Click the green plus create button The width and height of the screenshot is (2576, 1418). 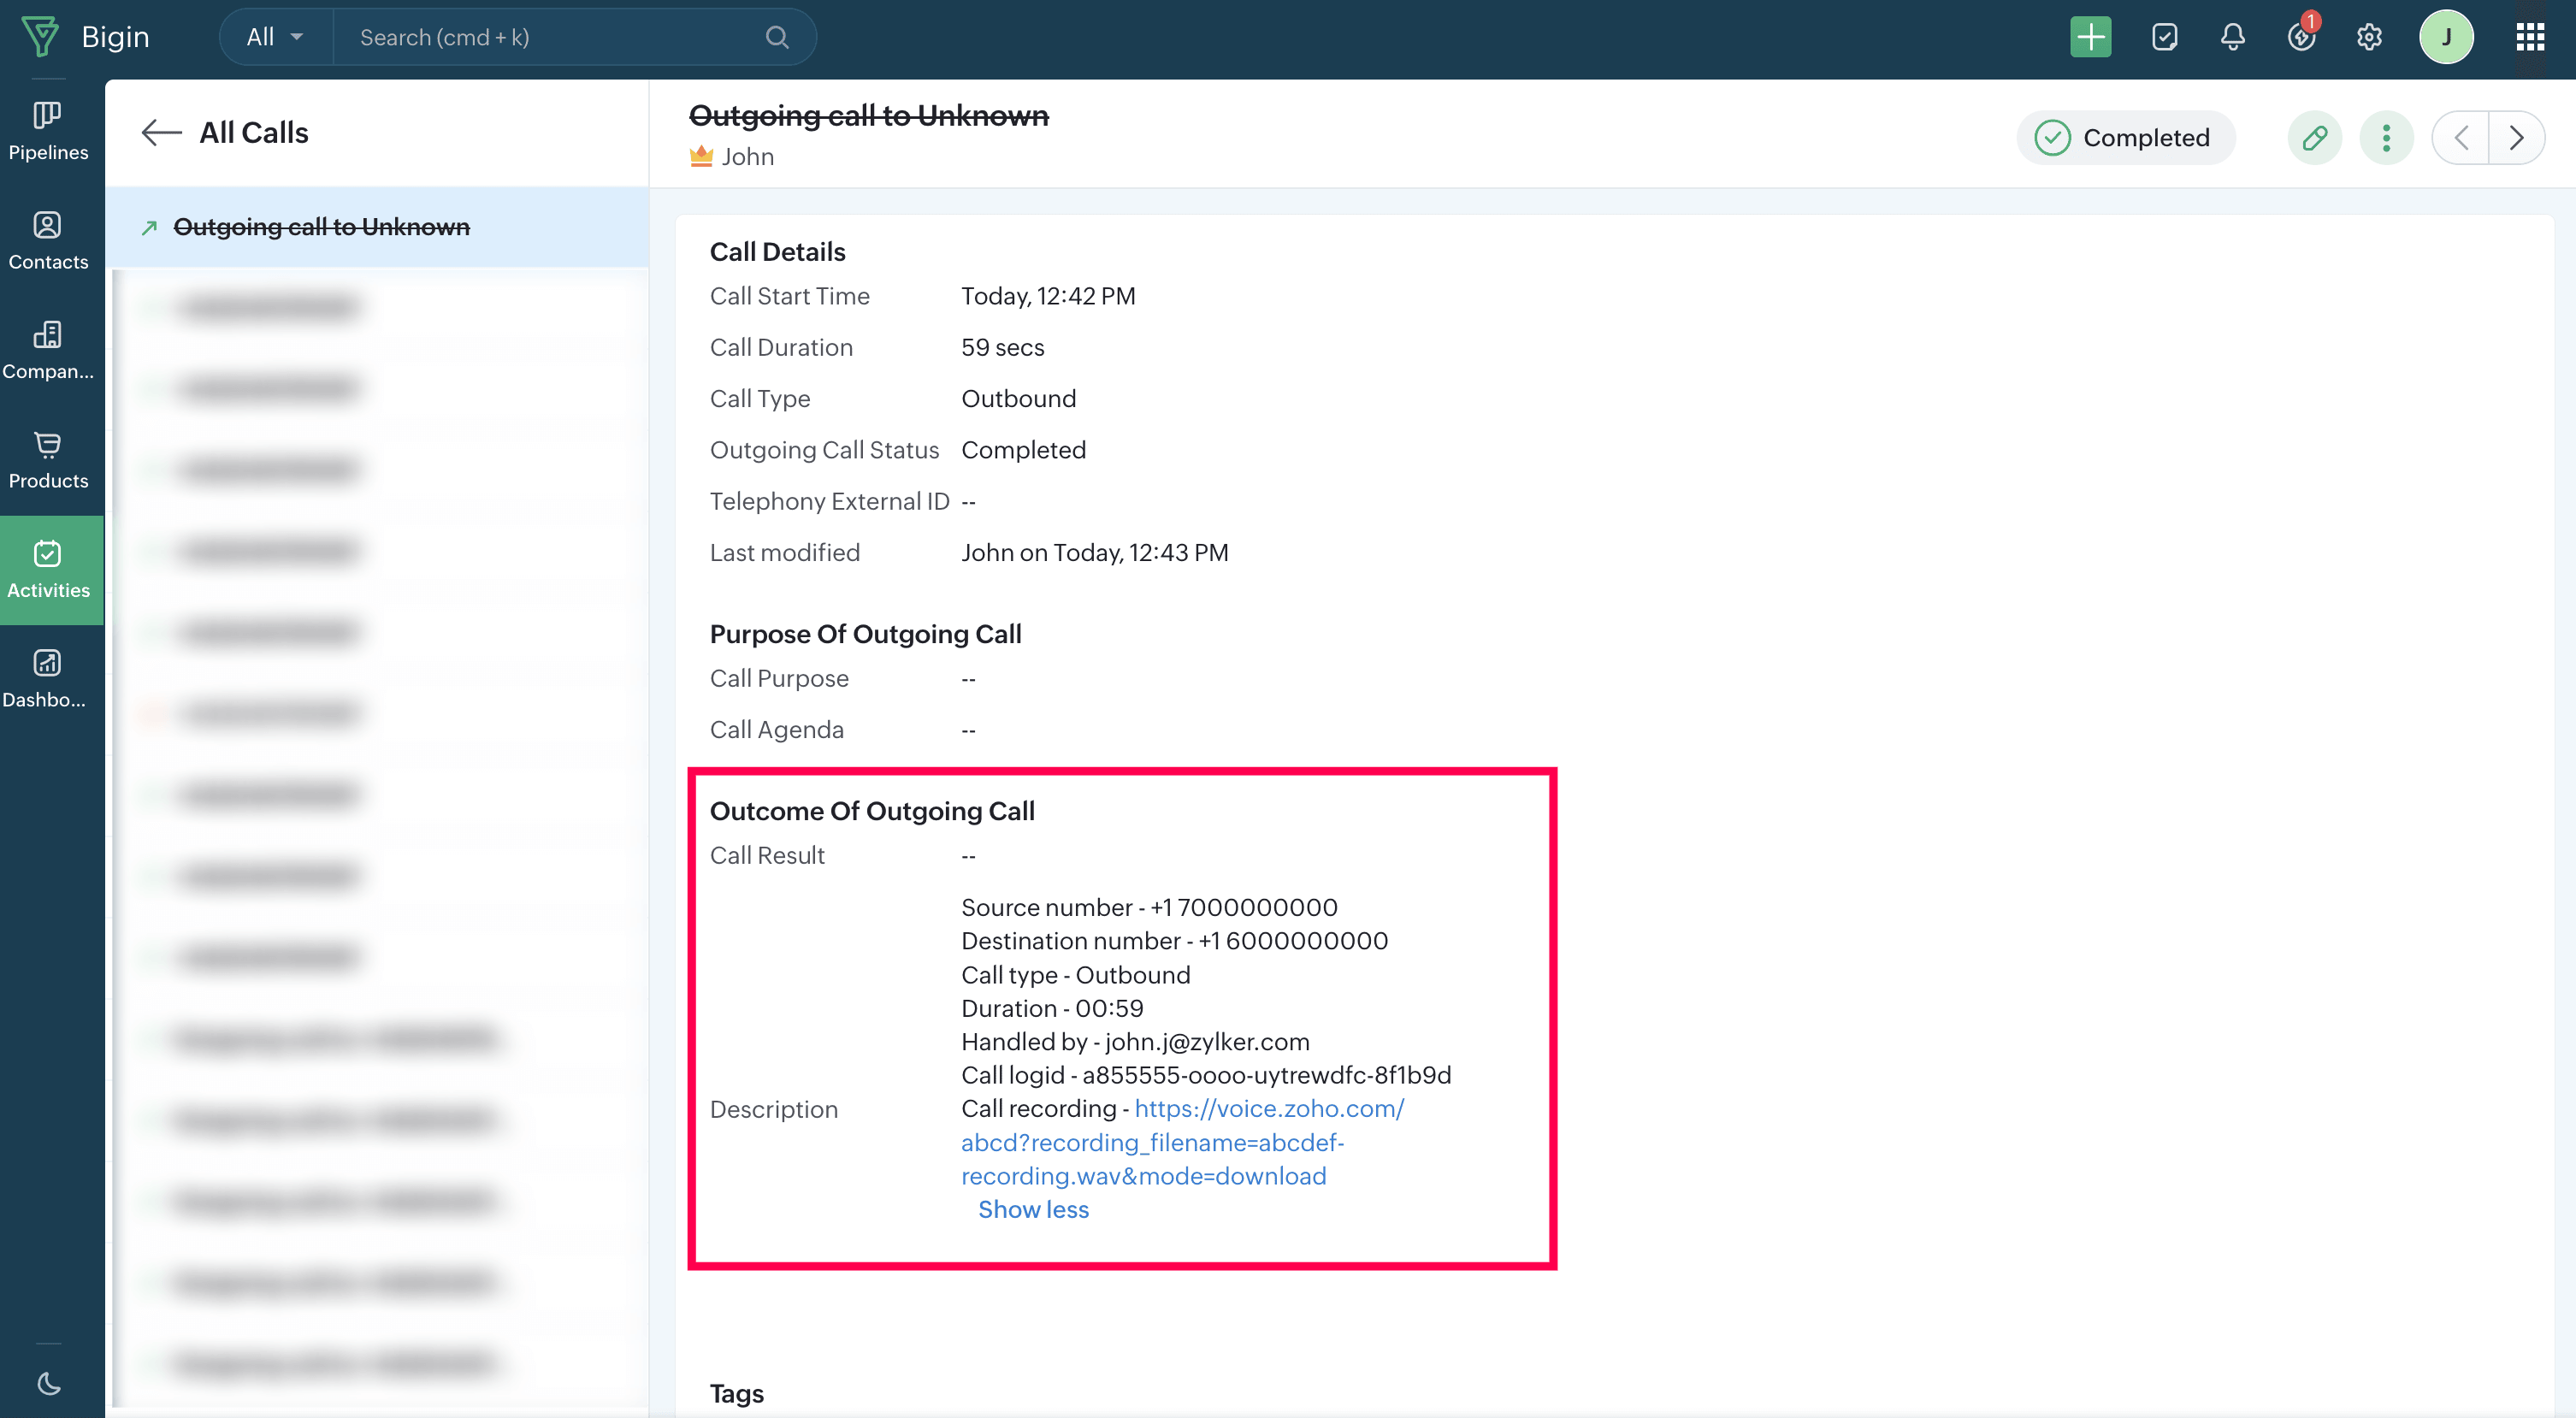pos(2090,37)
